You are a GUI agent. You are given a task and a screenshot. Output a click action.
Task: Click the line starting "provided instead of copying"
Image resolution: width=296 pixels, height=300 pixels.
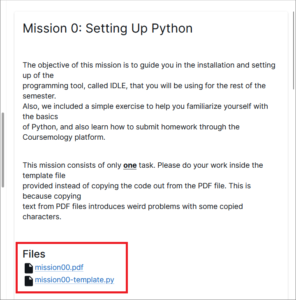136,186
